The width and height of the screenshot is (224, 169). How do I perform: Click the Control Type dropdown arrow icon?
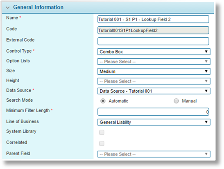point(206,52)
